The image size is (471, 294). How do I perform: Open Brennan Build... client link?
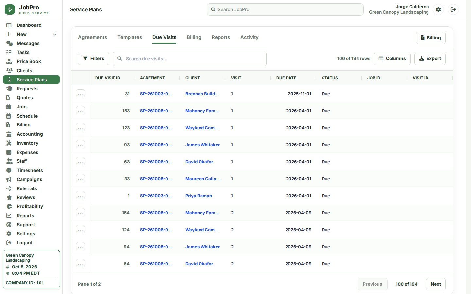[202, 94]
